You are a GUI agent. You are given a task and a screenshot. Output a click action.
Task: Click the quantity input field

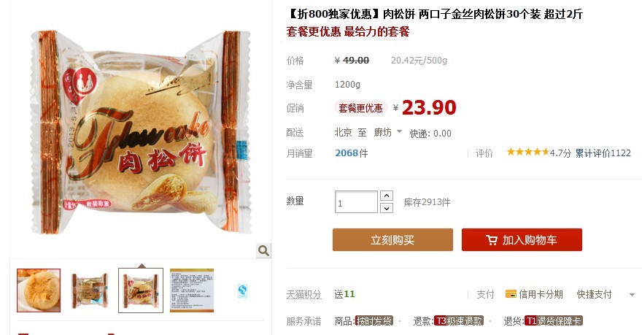pos(356,202)
